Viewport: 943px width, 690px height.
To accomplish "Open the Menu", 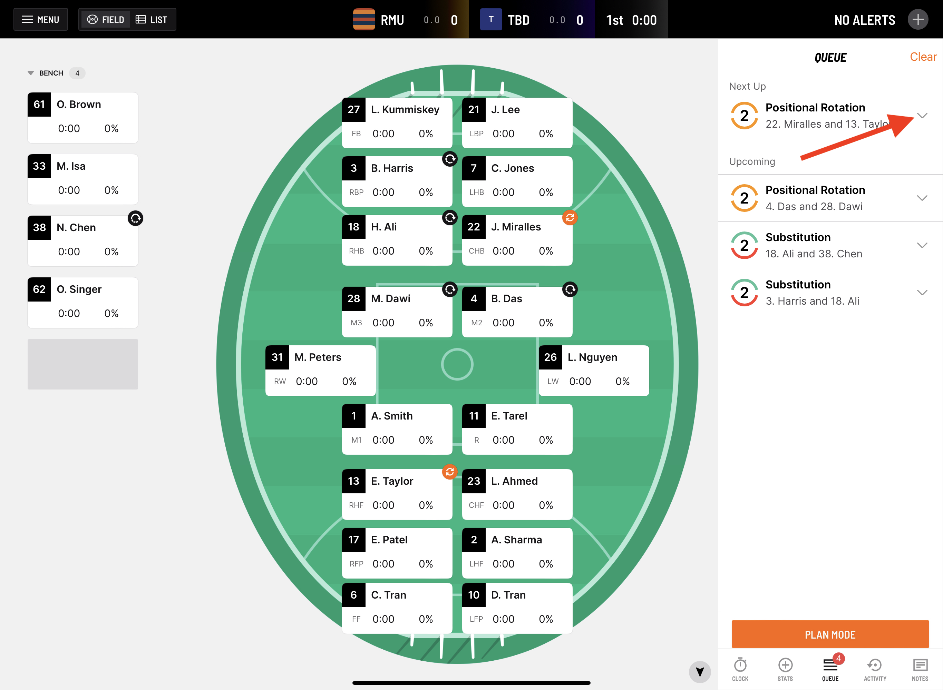I will (40, 20).
